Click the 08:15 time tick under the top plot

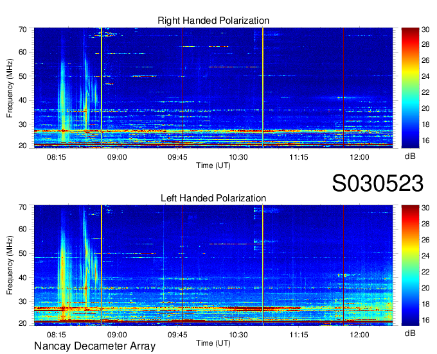57,157
